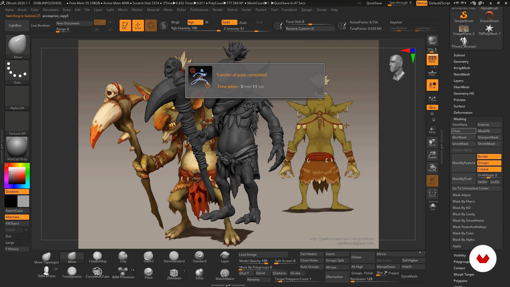Toggle Solo mode
Image resolution: width=510 pixels, height=287 pixels.
click(433, 206)
